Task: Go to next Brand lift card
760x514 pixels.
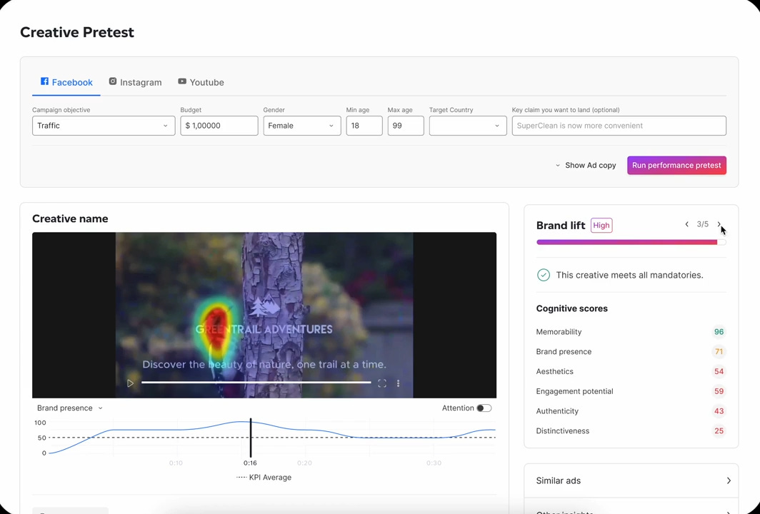Action: click(x=719, y=224)
